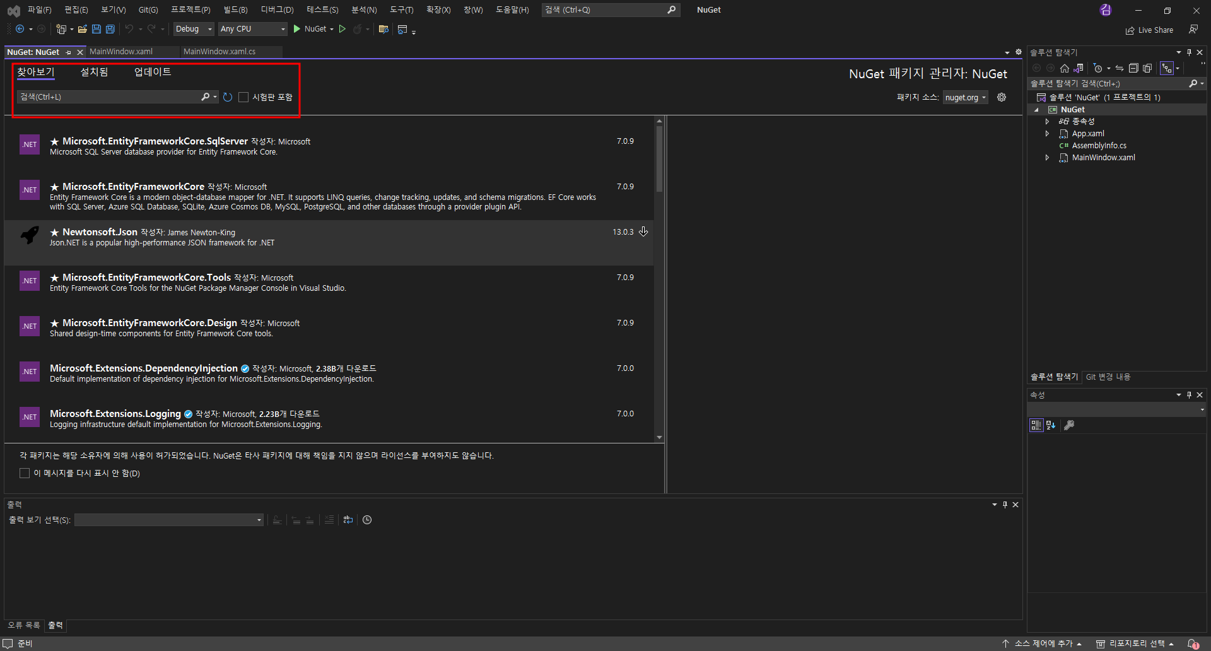
Task: Close the NuGet: NuGet document tab
Action: point(79,52)
